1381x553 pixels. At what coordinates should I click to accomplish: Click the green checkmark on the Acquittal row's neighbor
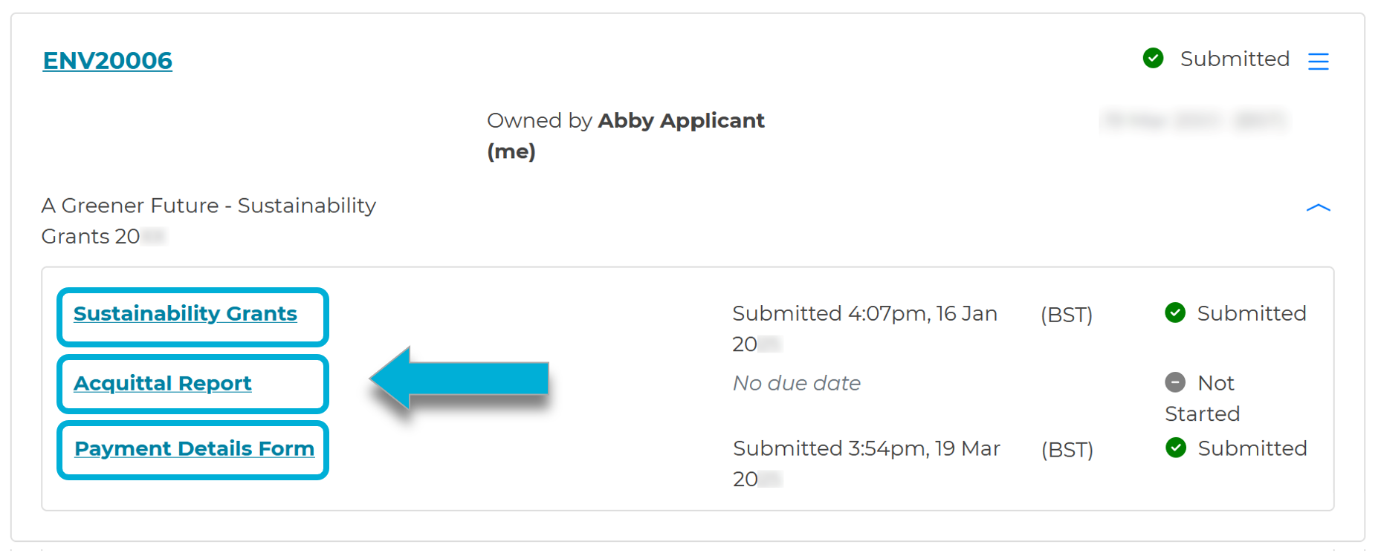click(1175, 313)
